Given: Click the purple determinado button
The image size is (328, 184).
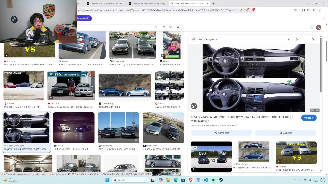Looking at the screenshot, I should [84, 18].
